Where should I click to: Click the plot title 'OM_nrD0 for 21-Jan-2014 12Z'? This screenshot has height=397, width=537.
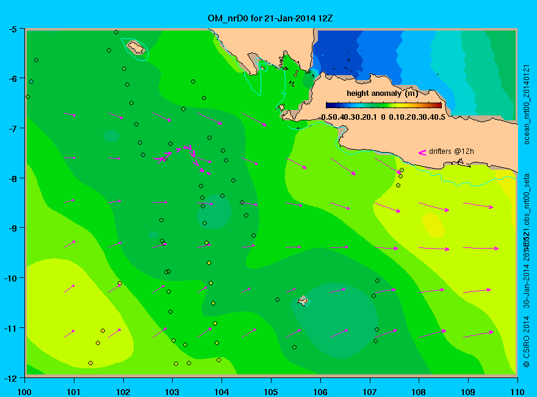270,18
